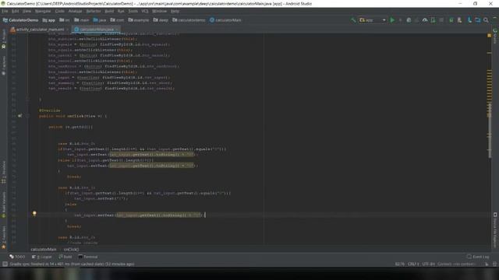Open the Gradle panel on right edge
This screenshot has width=499, height=280.
pos(495,36)
